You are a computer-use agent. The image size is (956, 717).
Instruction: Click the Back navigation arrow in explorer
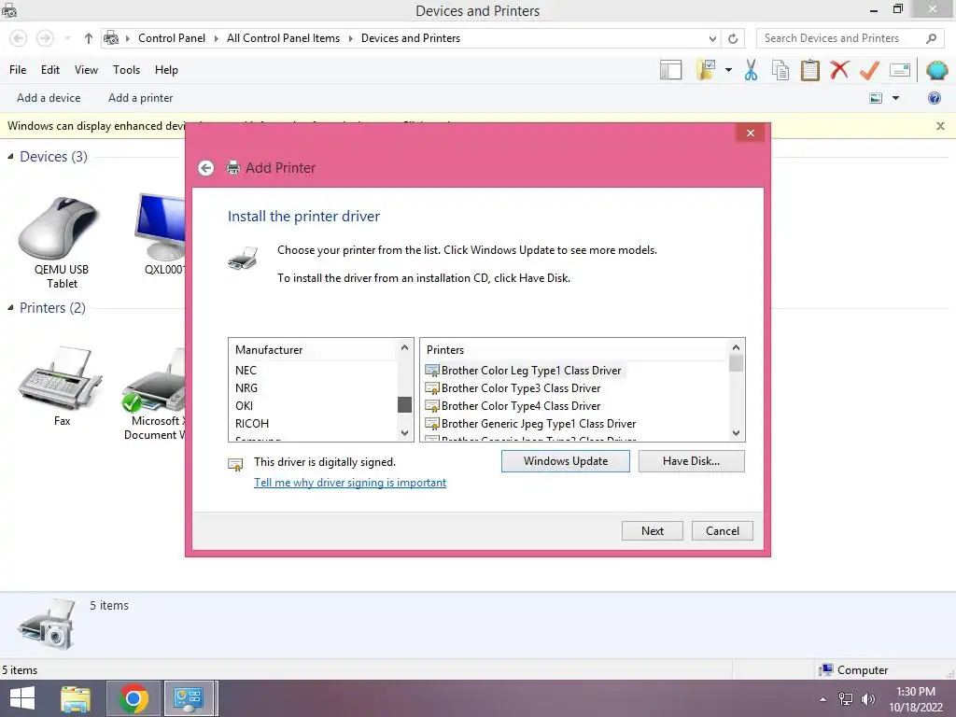tap(19, 38)
